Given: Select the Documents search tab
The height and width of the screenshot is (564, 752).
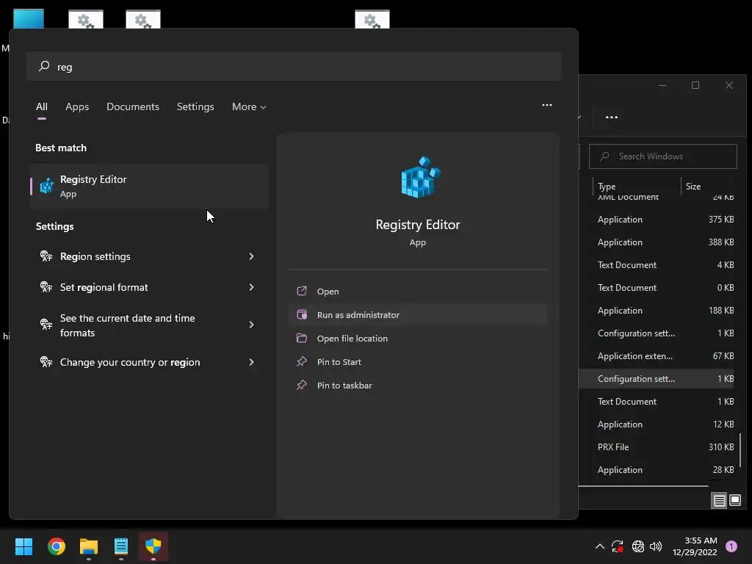Looking at the screenshot, I should [133, 106].
